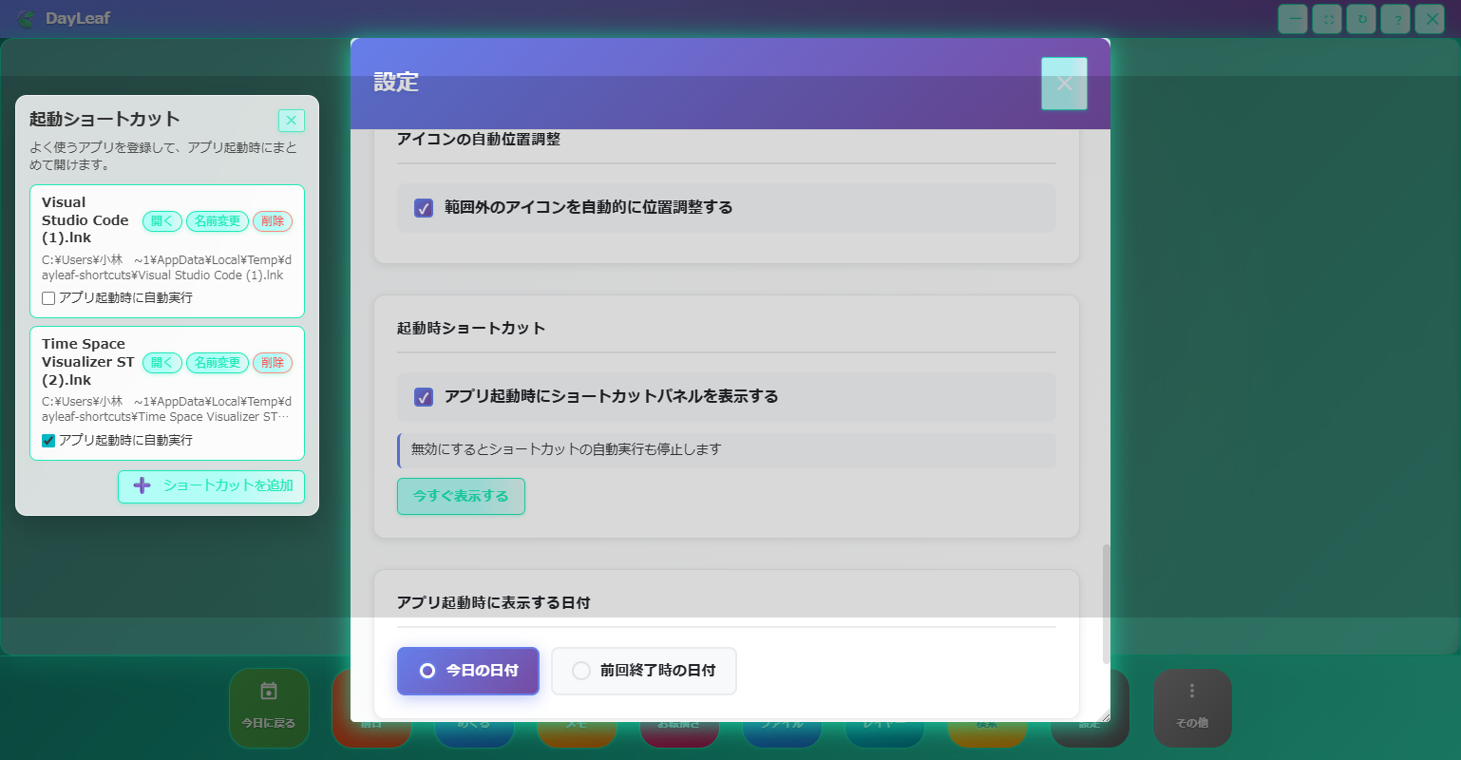Click the settings dialog vertical scrollbar

pyautogui.click(x=1106, y=603)
